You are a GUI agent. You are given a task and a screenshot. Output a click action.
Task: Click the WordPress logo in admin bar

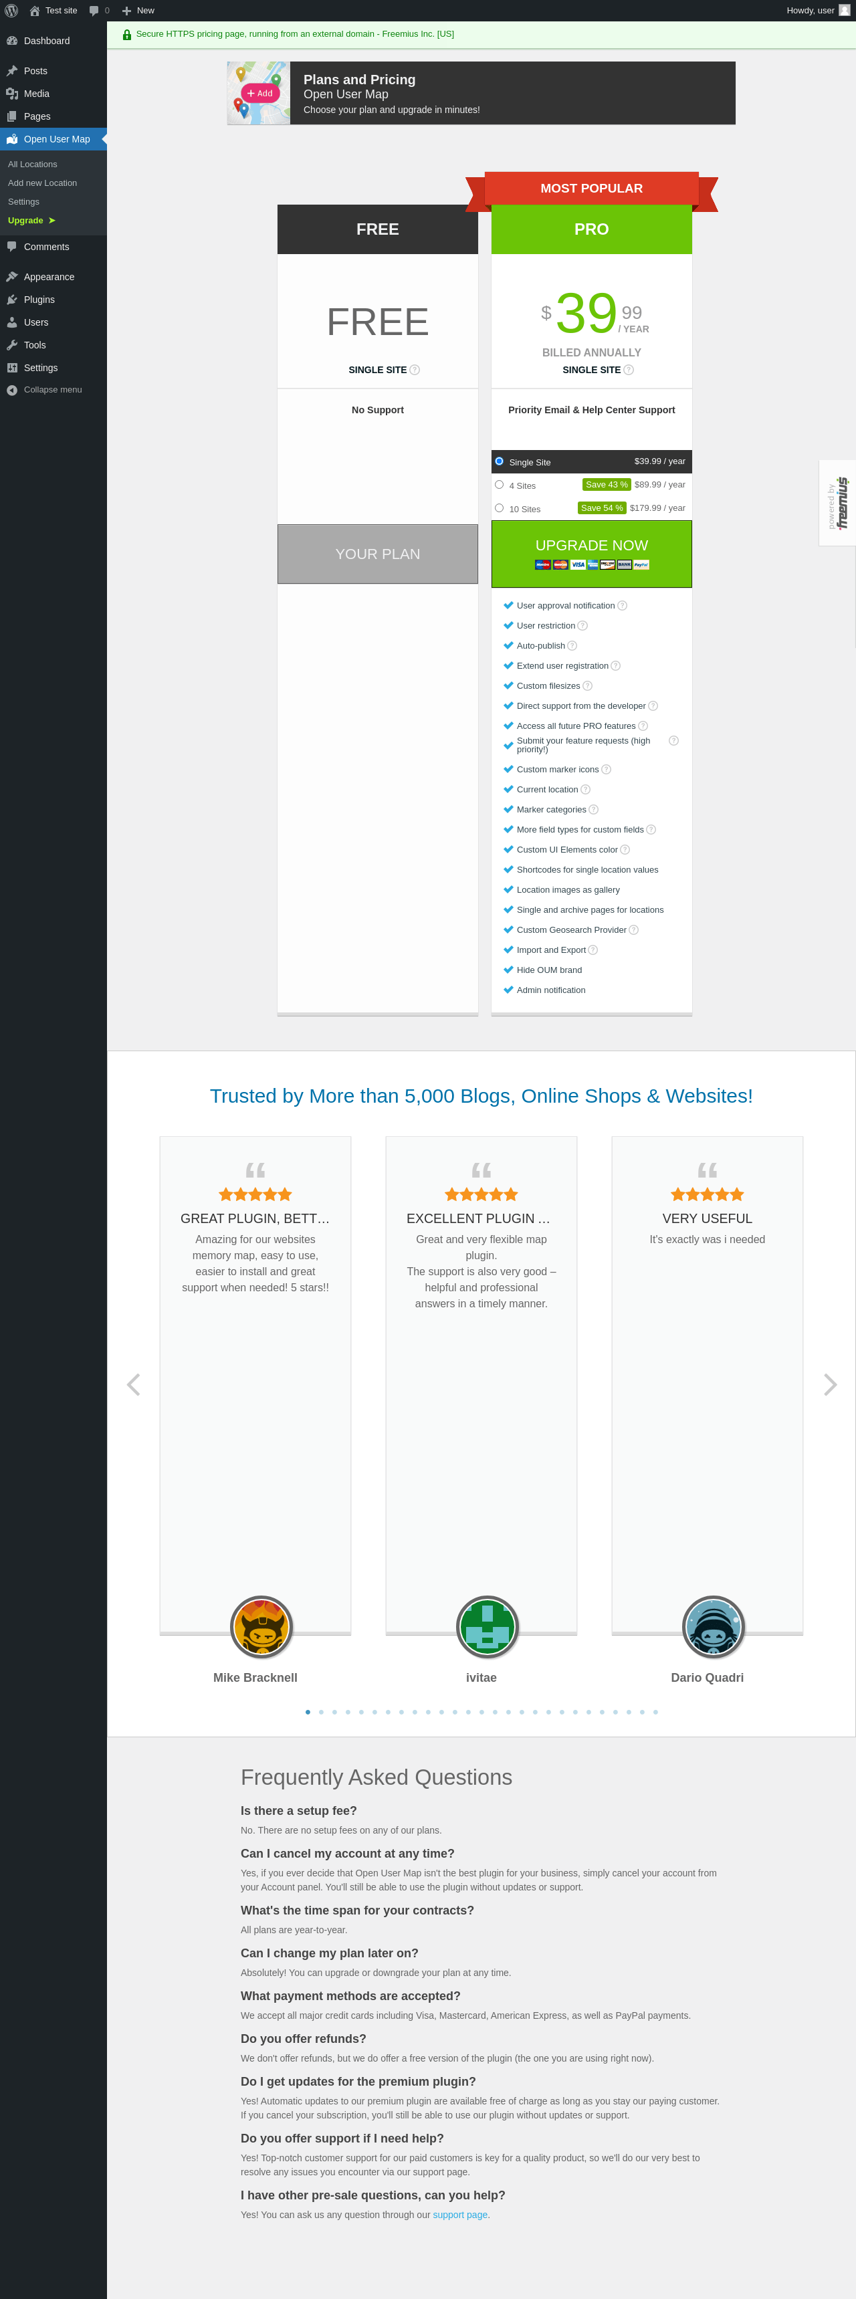11,11
